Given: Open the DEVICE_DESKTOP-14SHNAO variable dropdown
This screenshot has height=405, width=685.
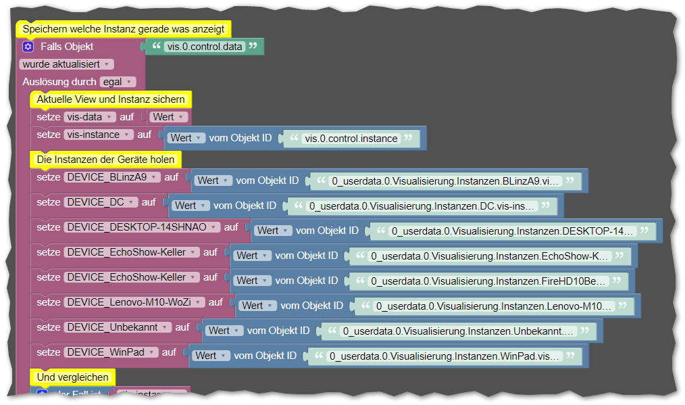Looking at the screenshot, I should coord(142,227).
